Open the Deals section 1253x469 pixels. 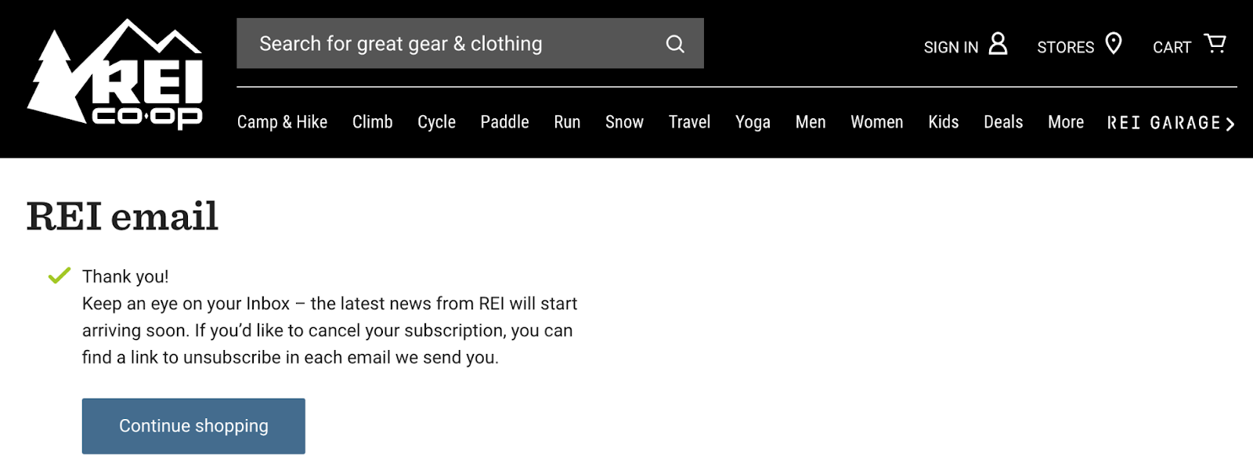(x=1002, y=122)
